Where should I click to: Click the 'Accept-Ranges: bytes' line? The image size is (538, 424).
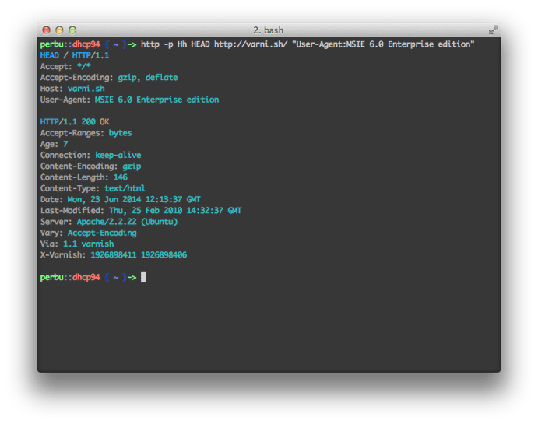86,133
